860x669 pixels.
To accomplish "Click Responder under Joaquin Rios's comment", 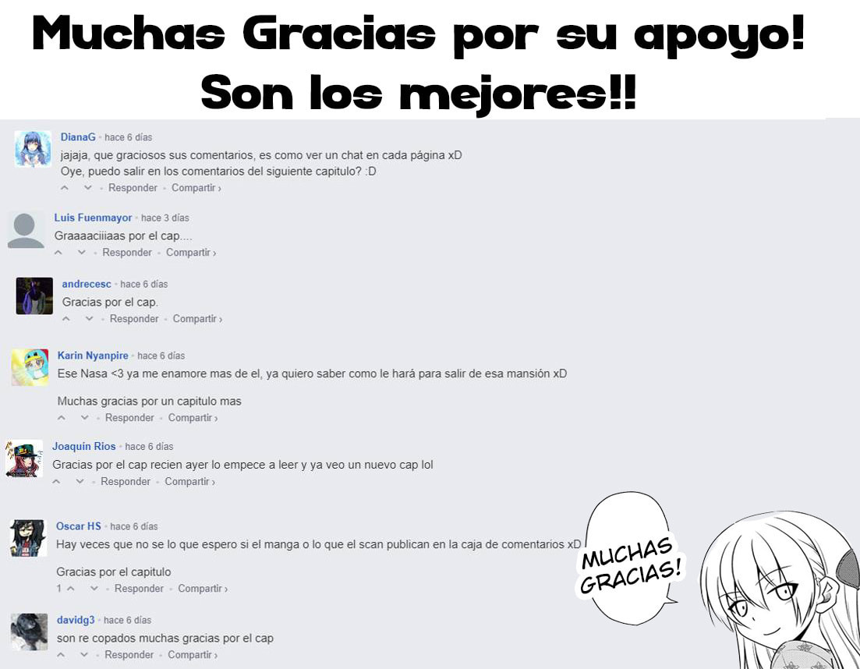I will [126, 481].
